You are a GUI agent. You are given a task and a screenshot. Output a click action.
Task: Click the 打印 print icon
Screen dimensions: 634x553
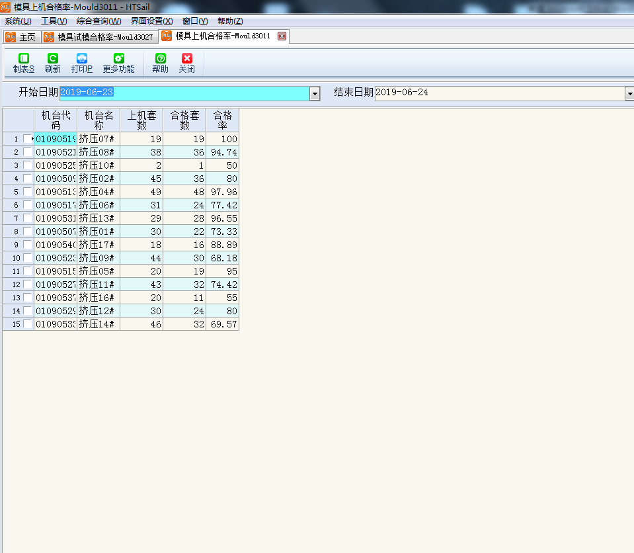pos(82,59)
